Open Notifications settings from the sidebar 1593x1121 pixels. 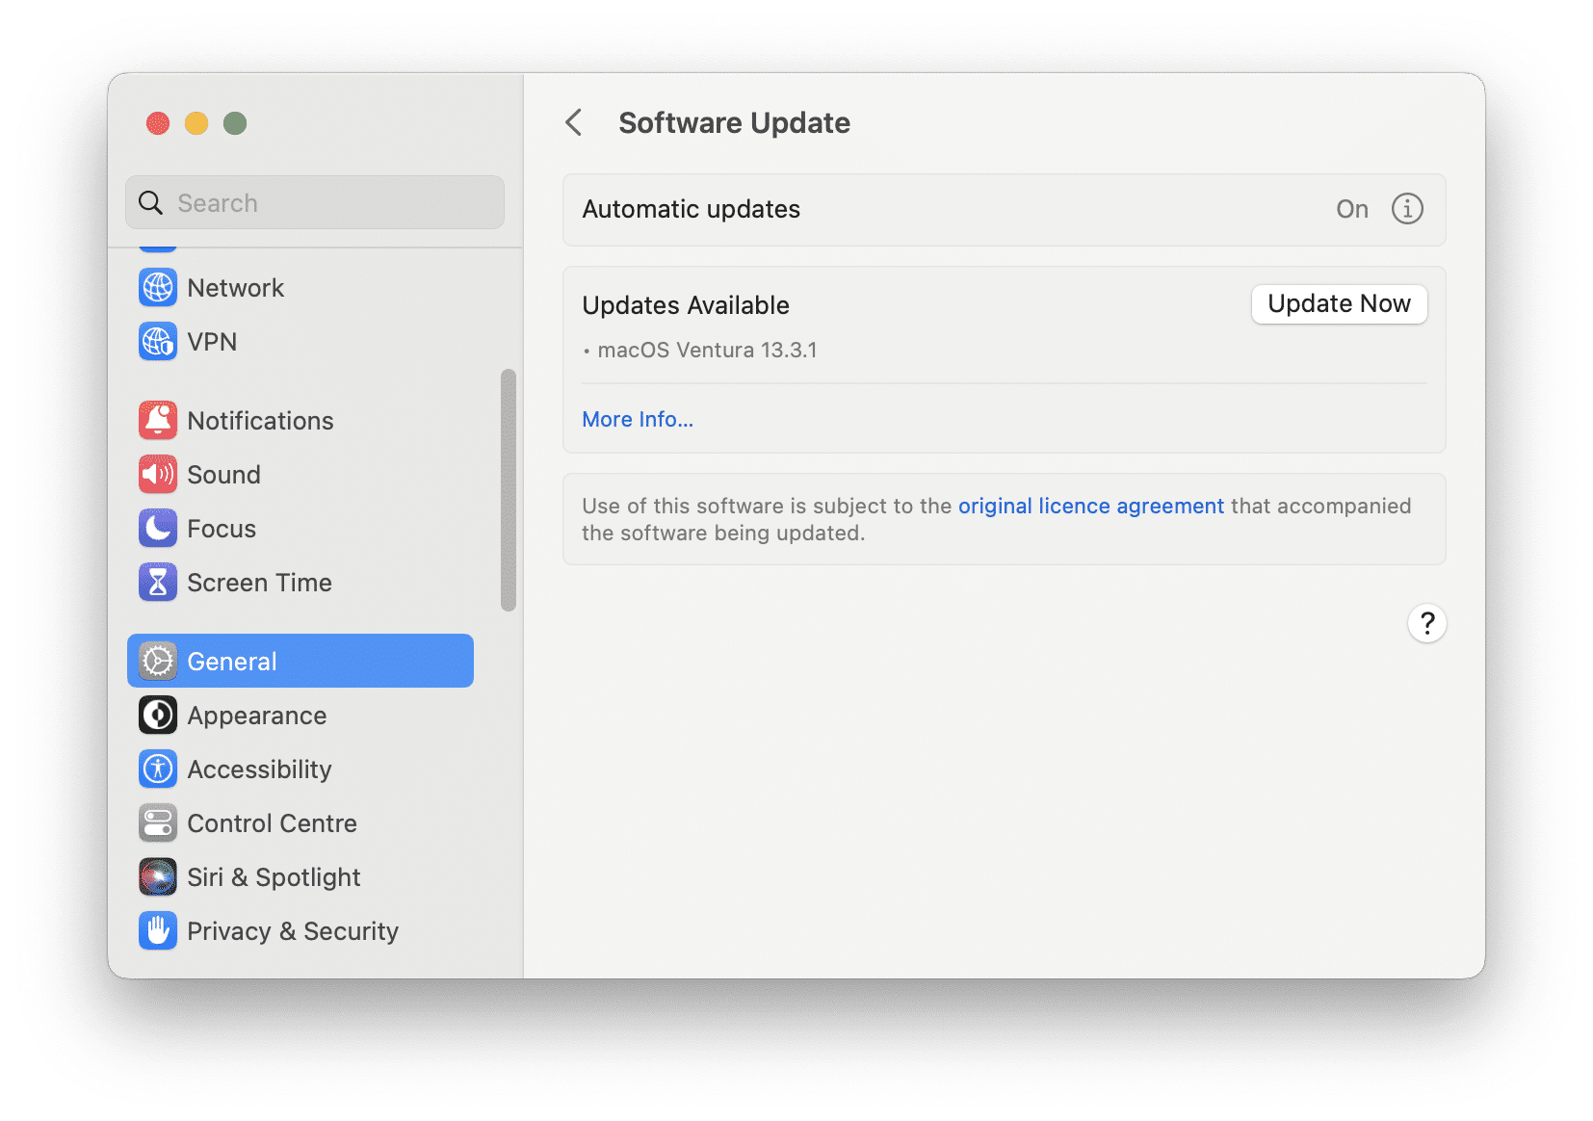(x=157, y=420)
